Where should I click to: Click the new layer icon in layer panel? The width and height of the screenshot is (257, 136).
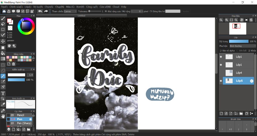point(221,113)
